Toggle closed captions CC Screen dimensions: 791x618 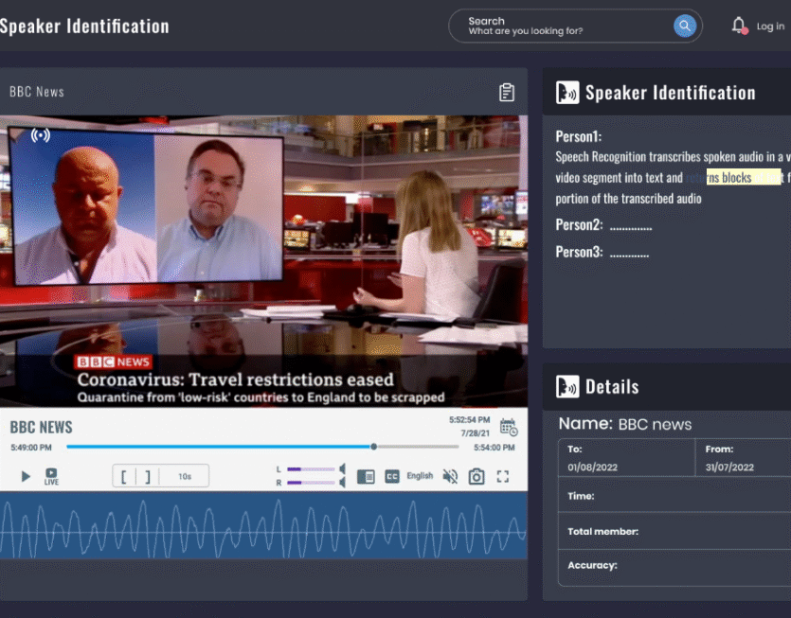(x=392, y=476)
